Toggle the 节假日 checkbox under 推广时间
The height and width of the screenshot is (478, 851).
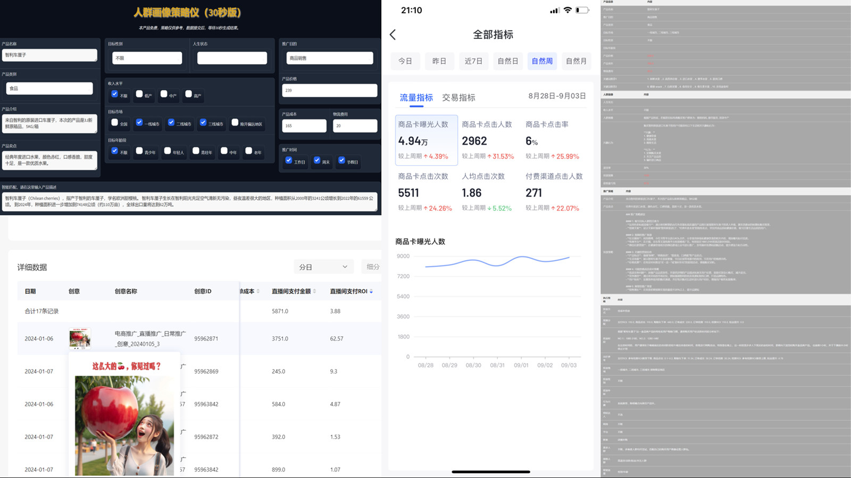(341, 161)
